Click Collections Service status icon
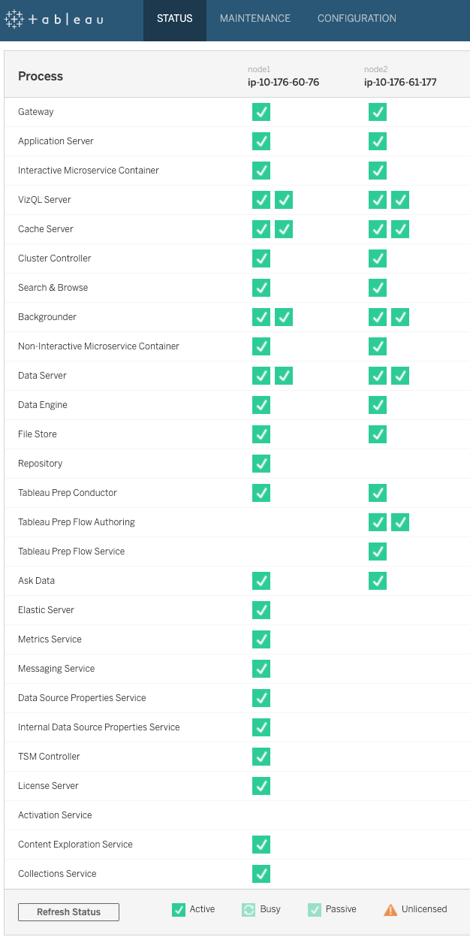This screenshot has height=940, width=470. point(261,874)
